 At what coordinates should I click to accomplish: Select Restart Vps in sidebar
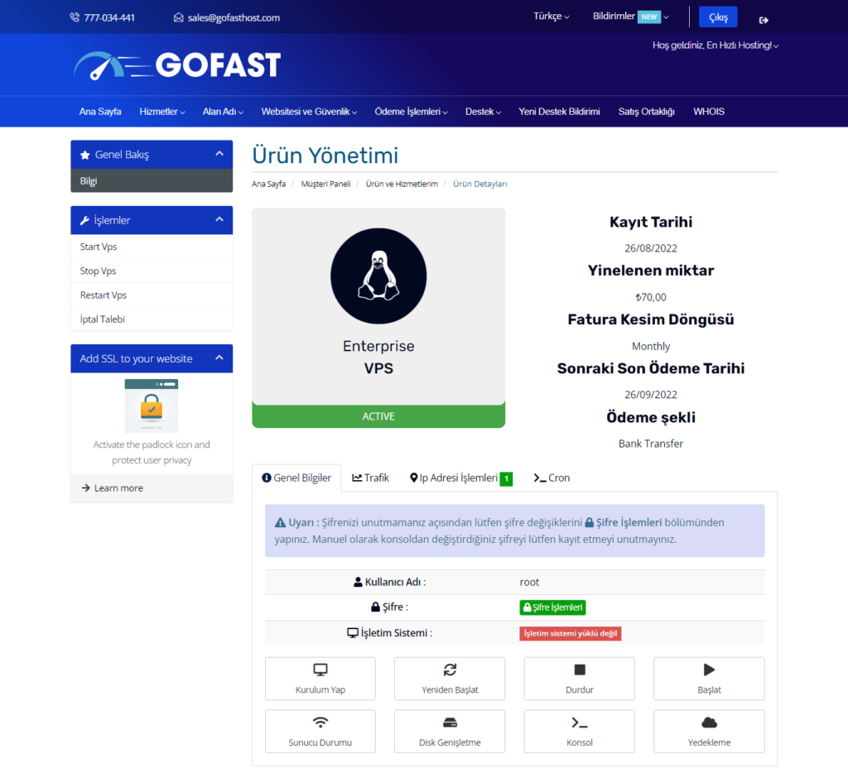click(104, 295)
